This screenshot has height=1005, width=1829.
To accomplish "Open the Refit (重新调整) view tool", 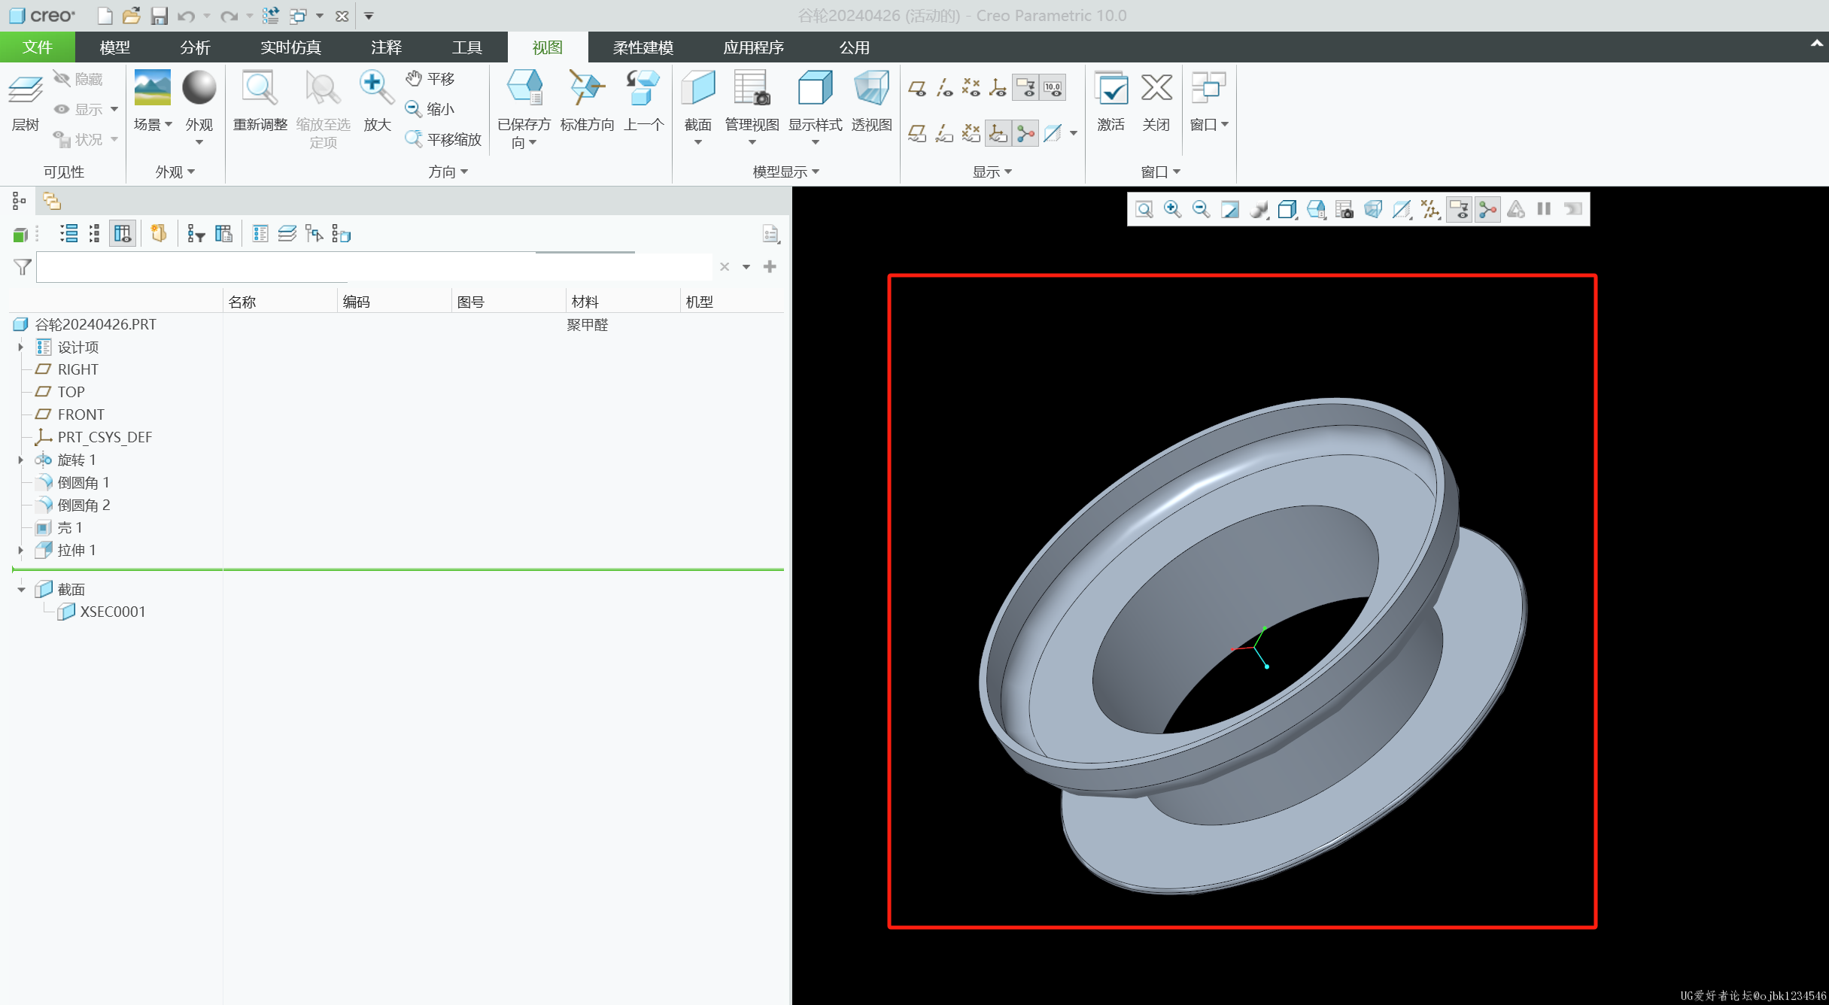I will (x=260, y=102).
